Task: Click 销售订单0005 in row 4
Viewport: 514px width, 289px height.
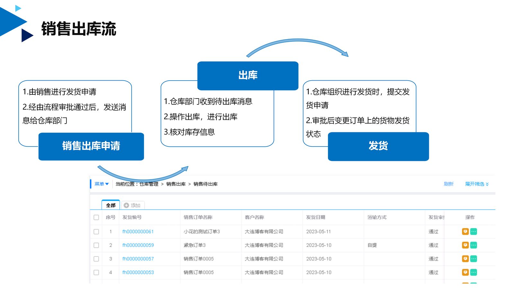Action: [199, 272]
